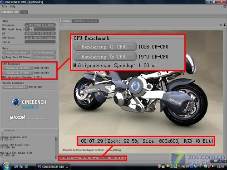Click the Console panel header icon
The width and height of the screenshot is (227, 170).
pyautogui.click(x=2, y=130)
